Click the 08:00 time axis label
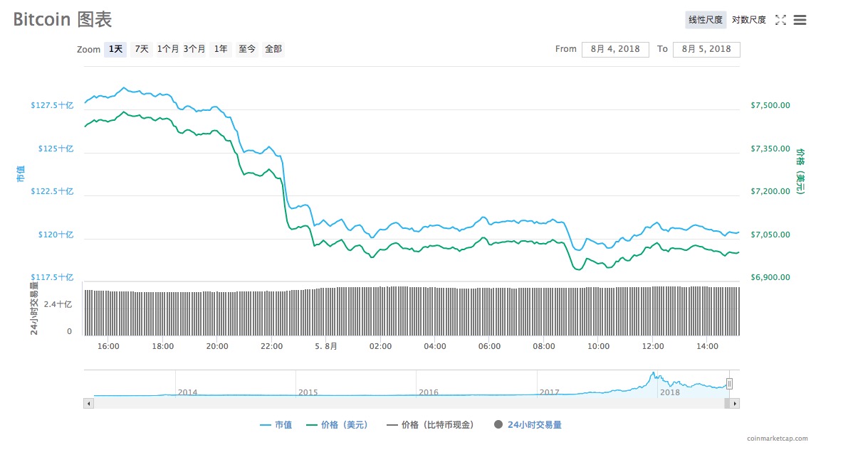 pos(544,346)
